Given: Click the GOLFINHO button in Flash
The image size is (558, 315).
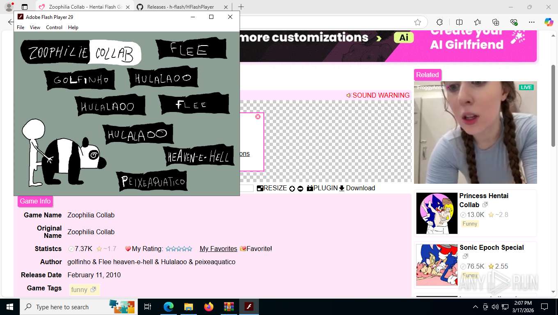Looking at the screenshot, I should pyautogui.click(x=79, y=80).
